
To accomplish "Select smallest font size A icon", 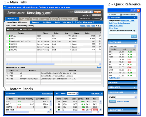I will pyautogui.click(x=97, y=26).
